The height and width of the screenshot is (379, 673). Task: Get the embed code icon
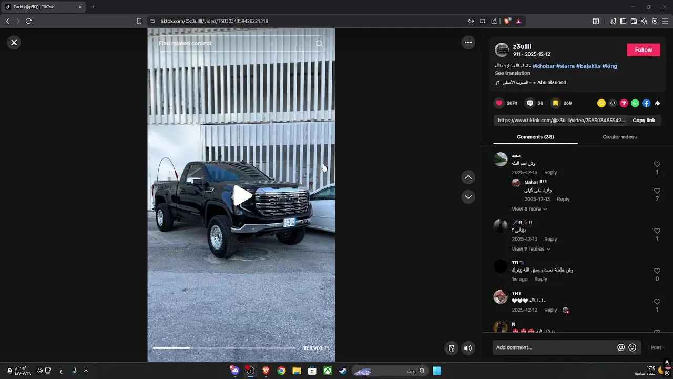(613, 103)
